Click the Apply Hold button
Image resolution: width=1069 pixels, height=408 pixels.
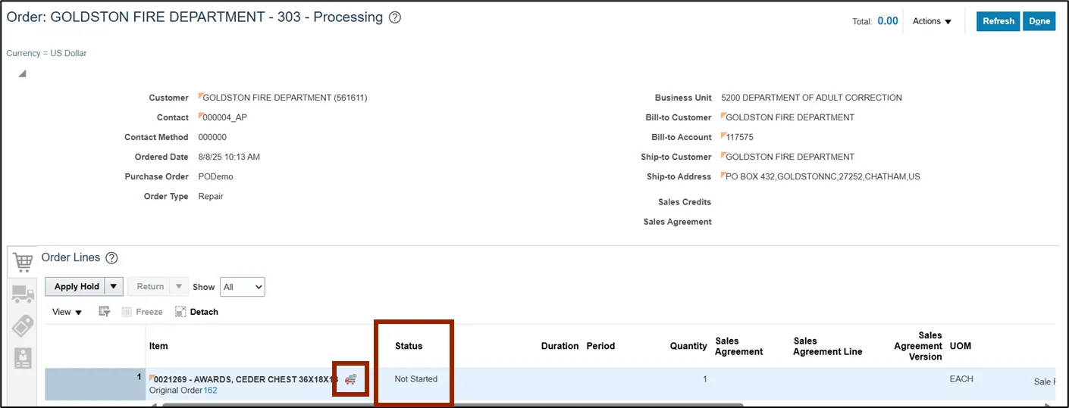(x=77, y=286)
